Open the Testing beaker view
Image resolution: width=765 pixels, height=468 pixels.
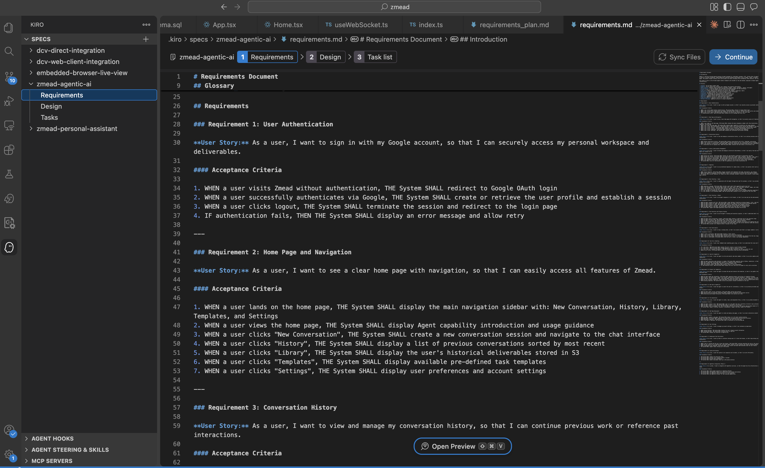pos(9,174)
